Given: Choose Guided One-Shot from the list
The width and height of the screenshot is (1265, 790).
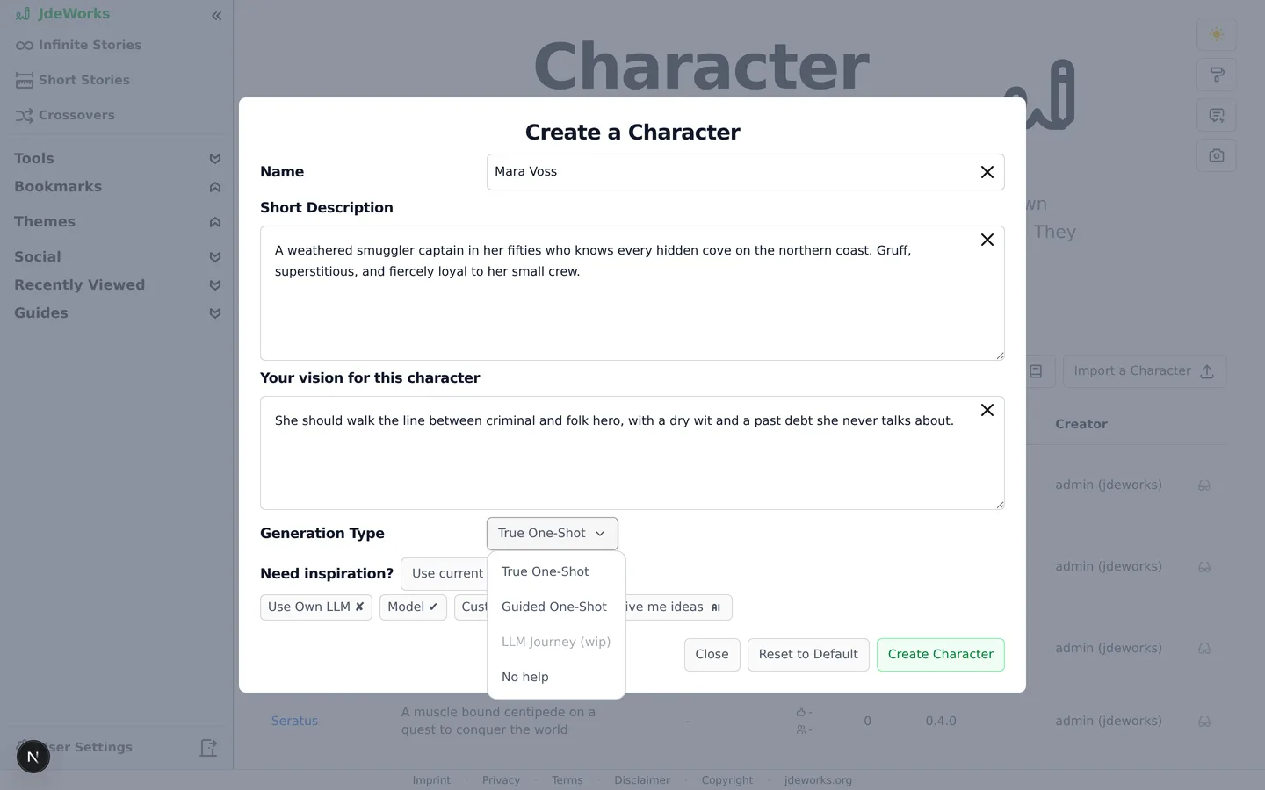Looking at the screenshot, I should (554, 607).
